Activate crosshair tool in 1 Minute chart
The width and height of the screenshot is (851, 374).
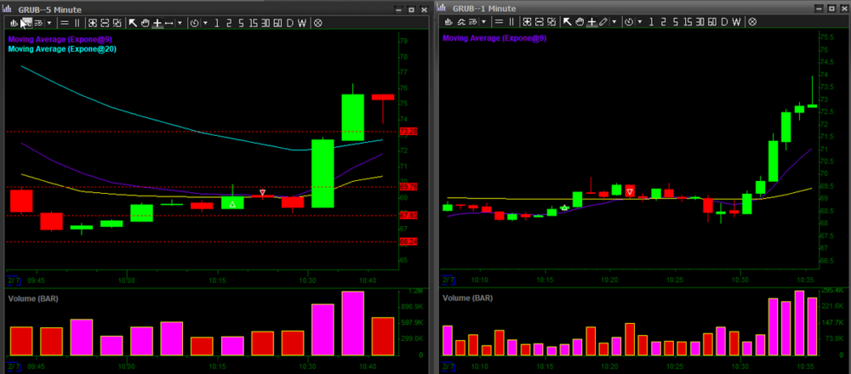point(591,23)
